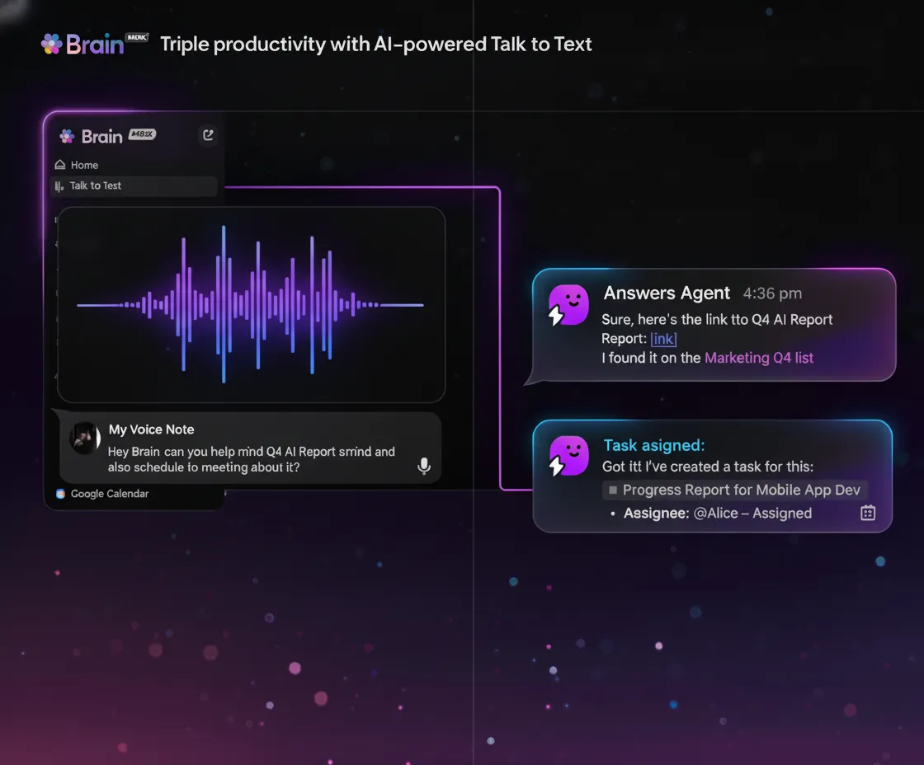Click the audio waveform visualization

(x=251, y=304)
